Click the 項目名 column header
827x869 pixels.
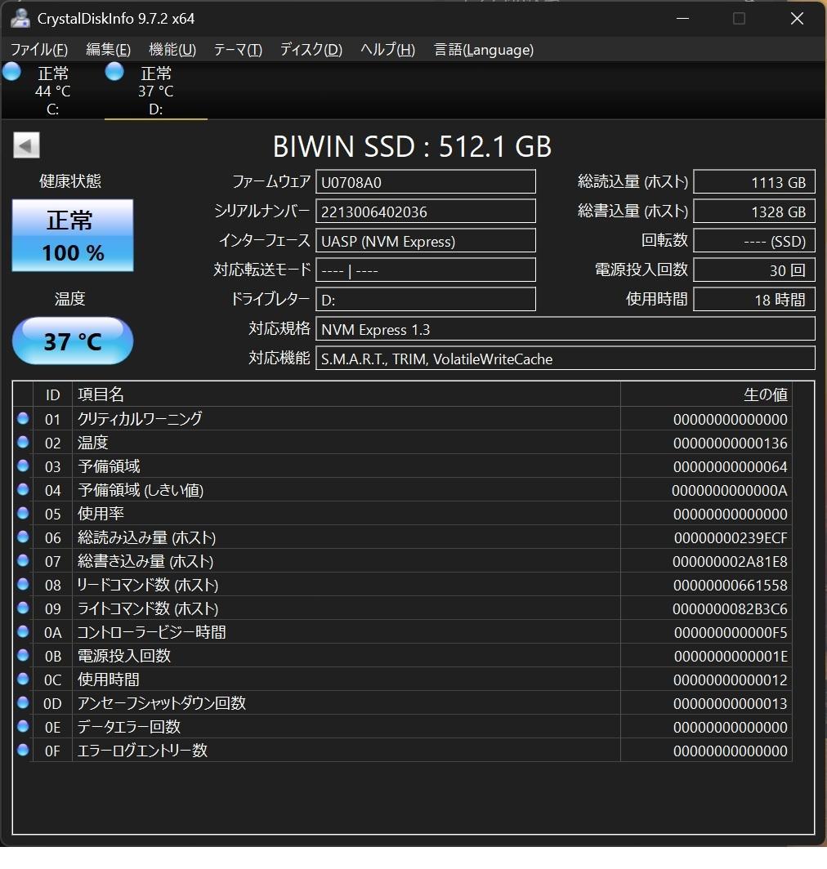346,394
